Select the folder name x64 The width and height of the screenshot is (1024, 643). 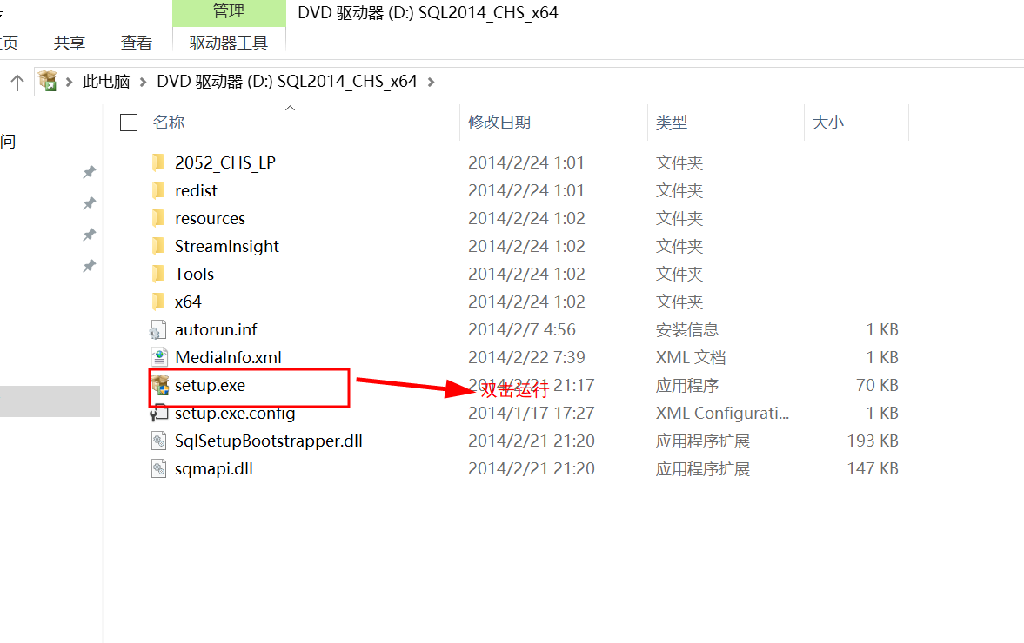pyautogui.click(x=188, y=302)
